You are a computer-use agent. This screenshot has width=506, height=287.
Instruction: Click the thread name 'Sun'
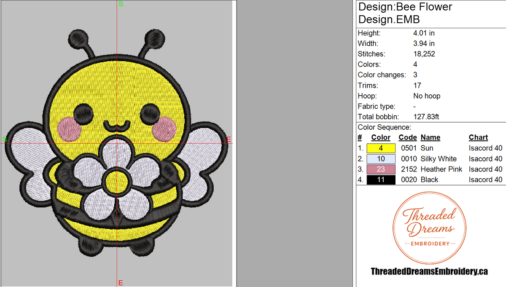(427, 148)
